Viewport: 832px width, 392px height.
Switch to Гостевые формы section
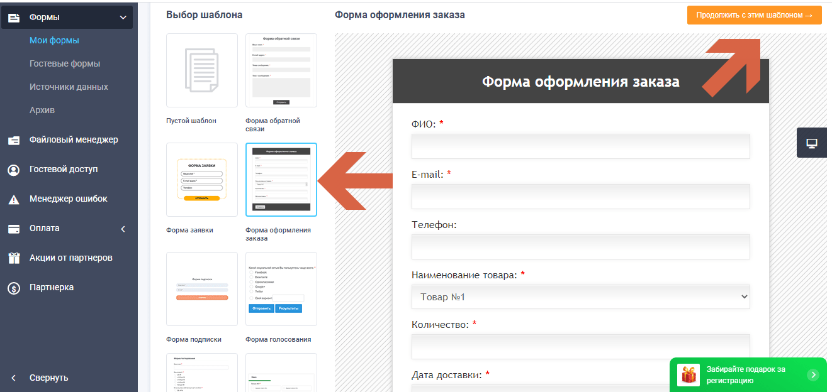[x=60, y=63]
